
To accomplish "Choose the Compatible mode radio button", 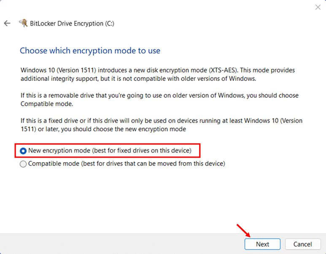I will click(x=23, y=164).
